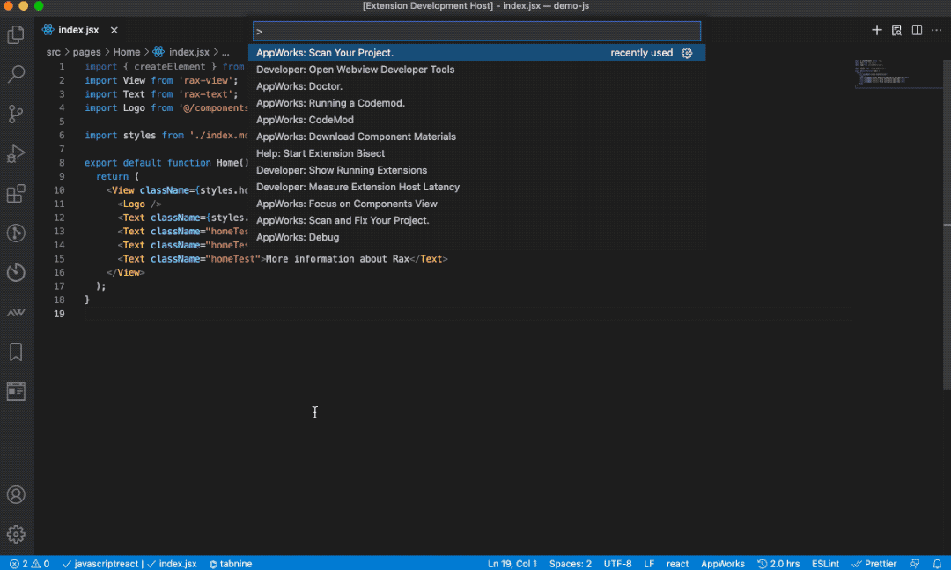The height and width of the screenshot is (570, 951).
Task: Open notifications bell in the status bar
Action: 937,564
